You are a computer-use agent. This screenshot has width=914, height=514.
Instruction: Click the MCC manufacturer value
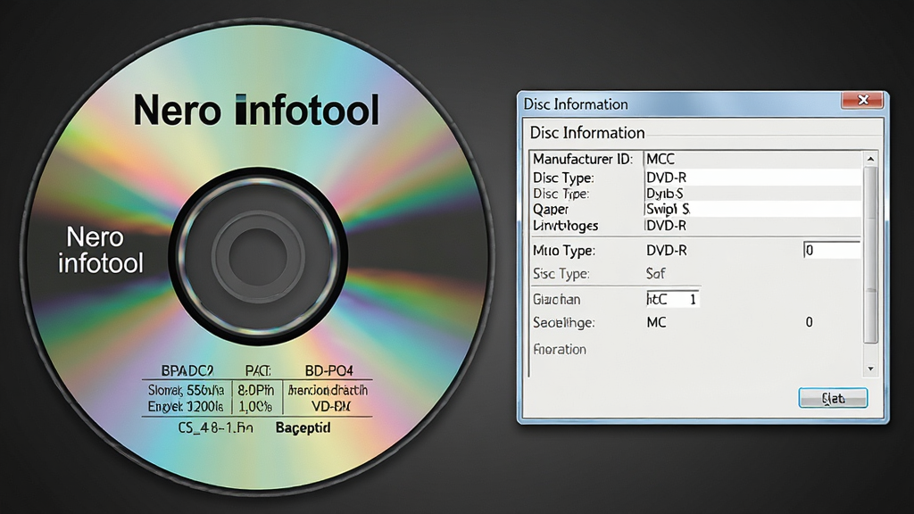point(661,159)
